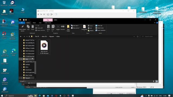The image size is (173, 97).
Task: Switch to the Share ribbon tab
Action: [x=34, y=23]
